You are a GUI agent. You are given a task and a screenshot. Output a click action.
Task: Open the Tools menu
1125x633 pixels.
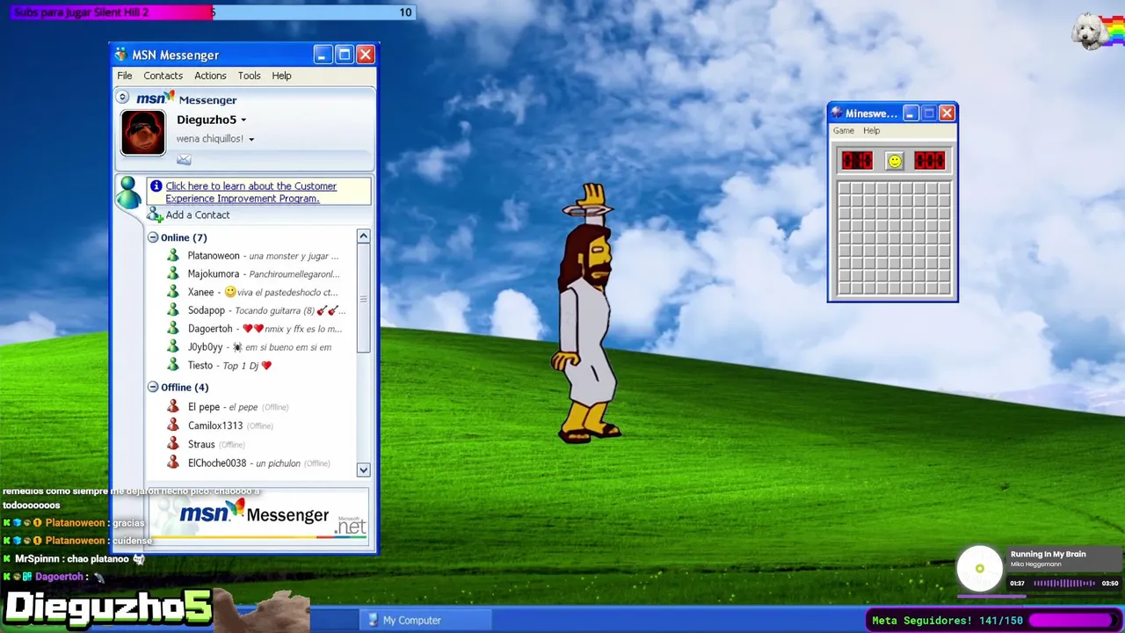[250, 76]
